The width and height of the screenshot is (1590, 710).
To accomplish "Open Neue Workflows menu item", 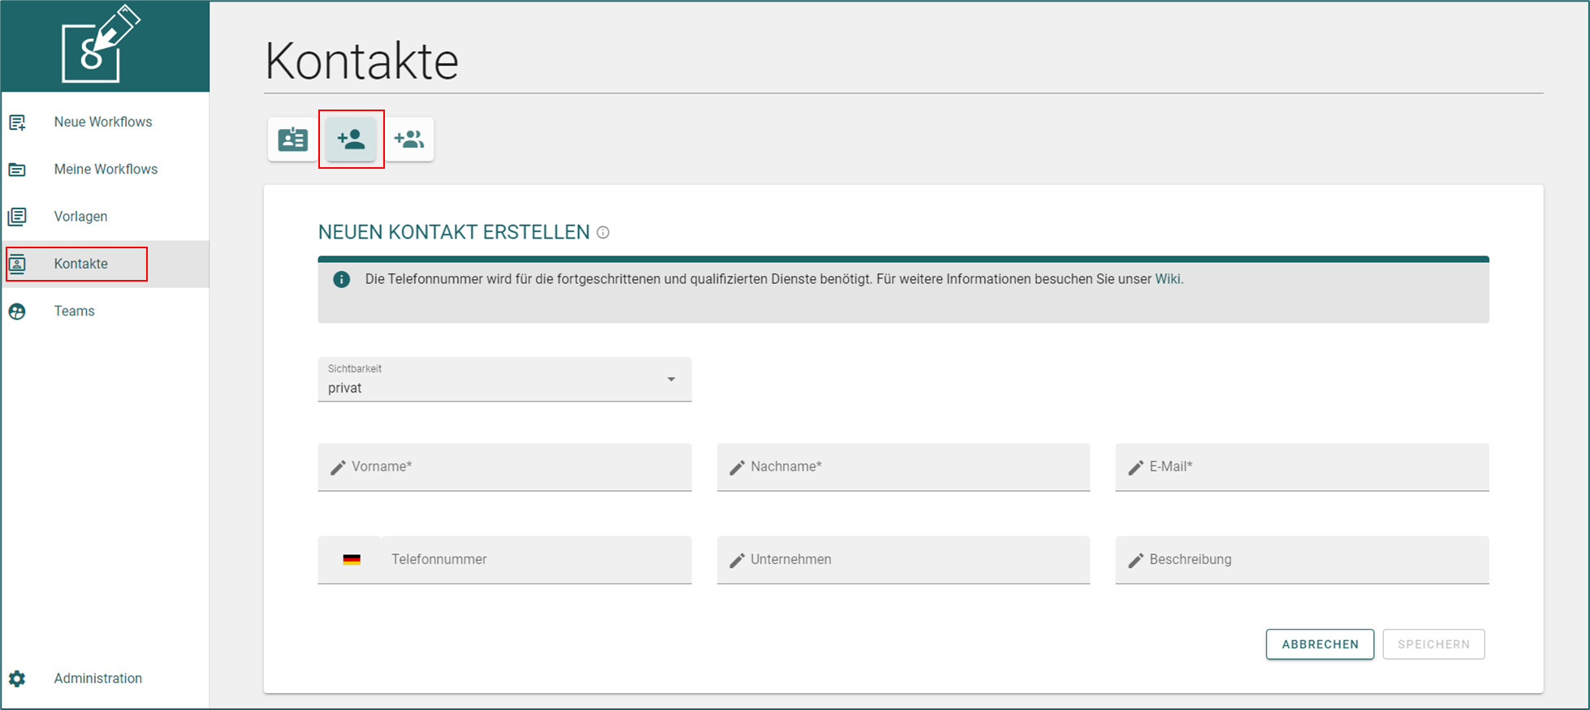I will pos(105,123).
